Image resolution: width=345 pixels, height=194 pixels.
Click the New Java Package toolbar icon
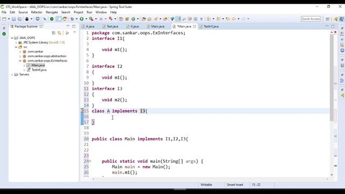click(x=127, y=19)
